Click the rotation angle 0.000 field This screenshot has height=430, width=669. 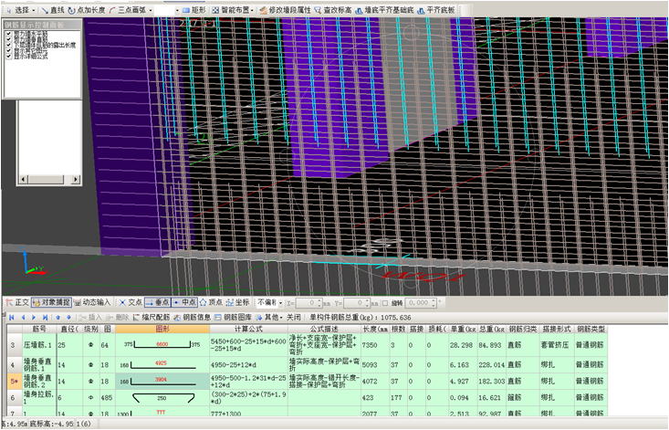(x=421, y=303)
